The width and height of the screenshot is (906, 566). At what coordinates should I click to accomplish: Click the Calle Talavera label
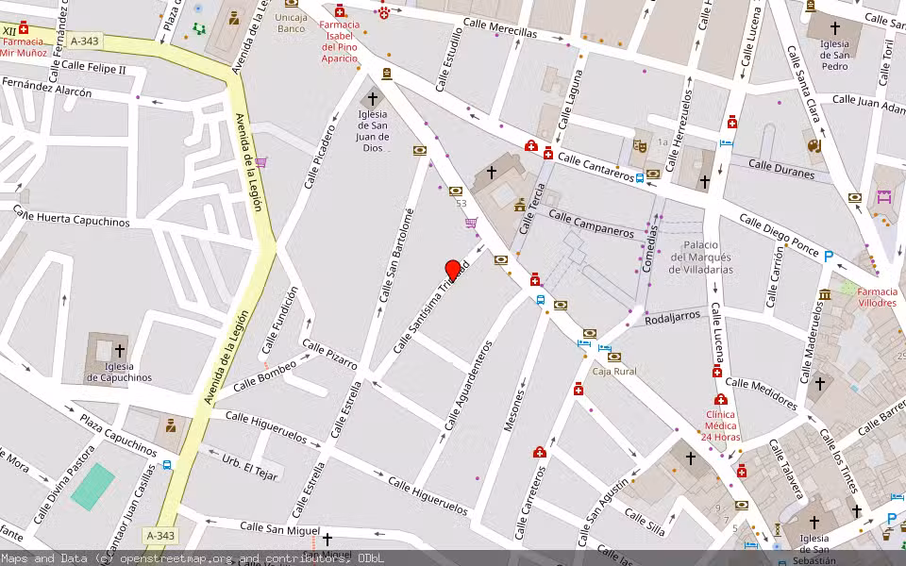pyautogui.click(x=786, y=469)
